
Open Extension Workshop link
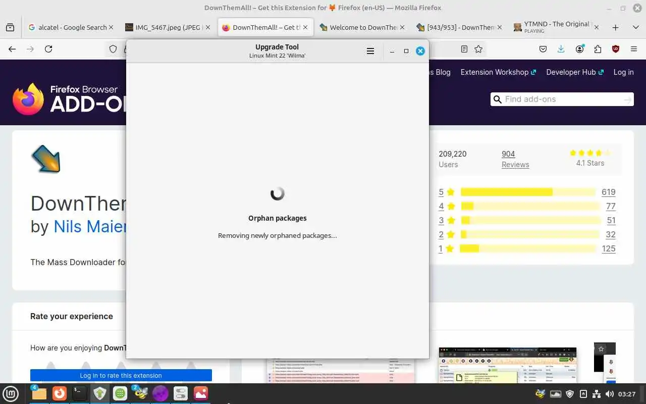click(498, 72)
